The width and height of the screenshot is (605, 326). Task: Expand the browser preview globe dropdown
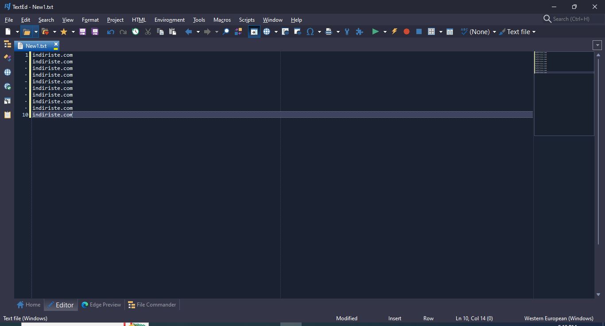coord(276,32)
